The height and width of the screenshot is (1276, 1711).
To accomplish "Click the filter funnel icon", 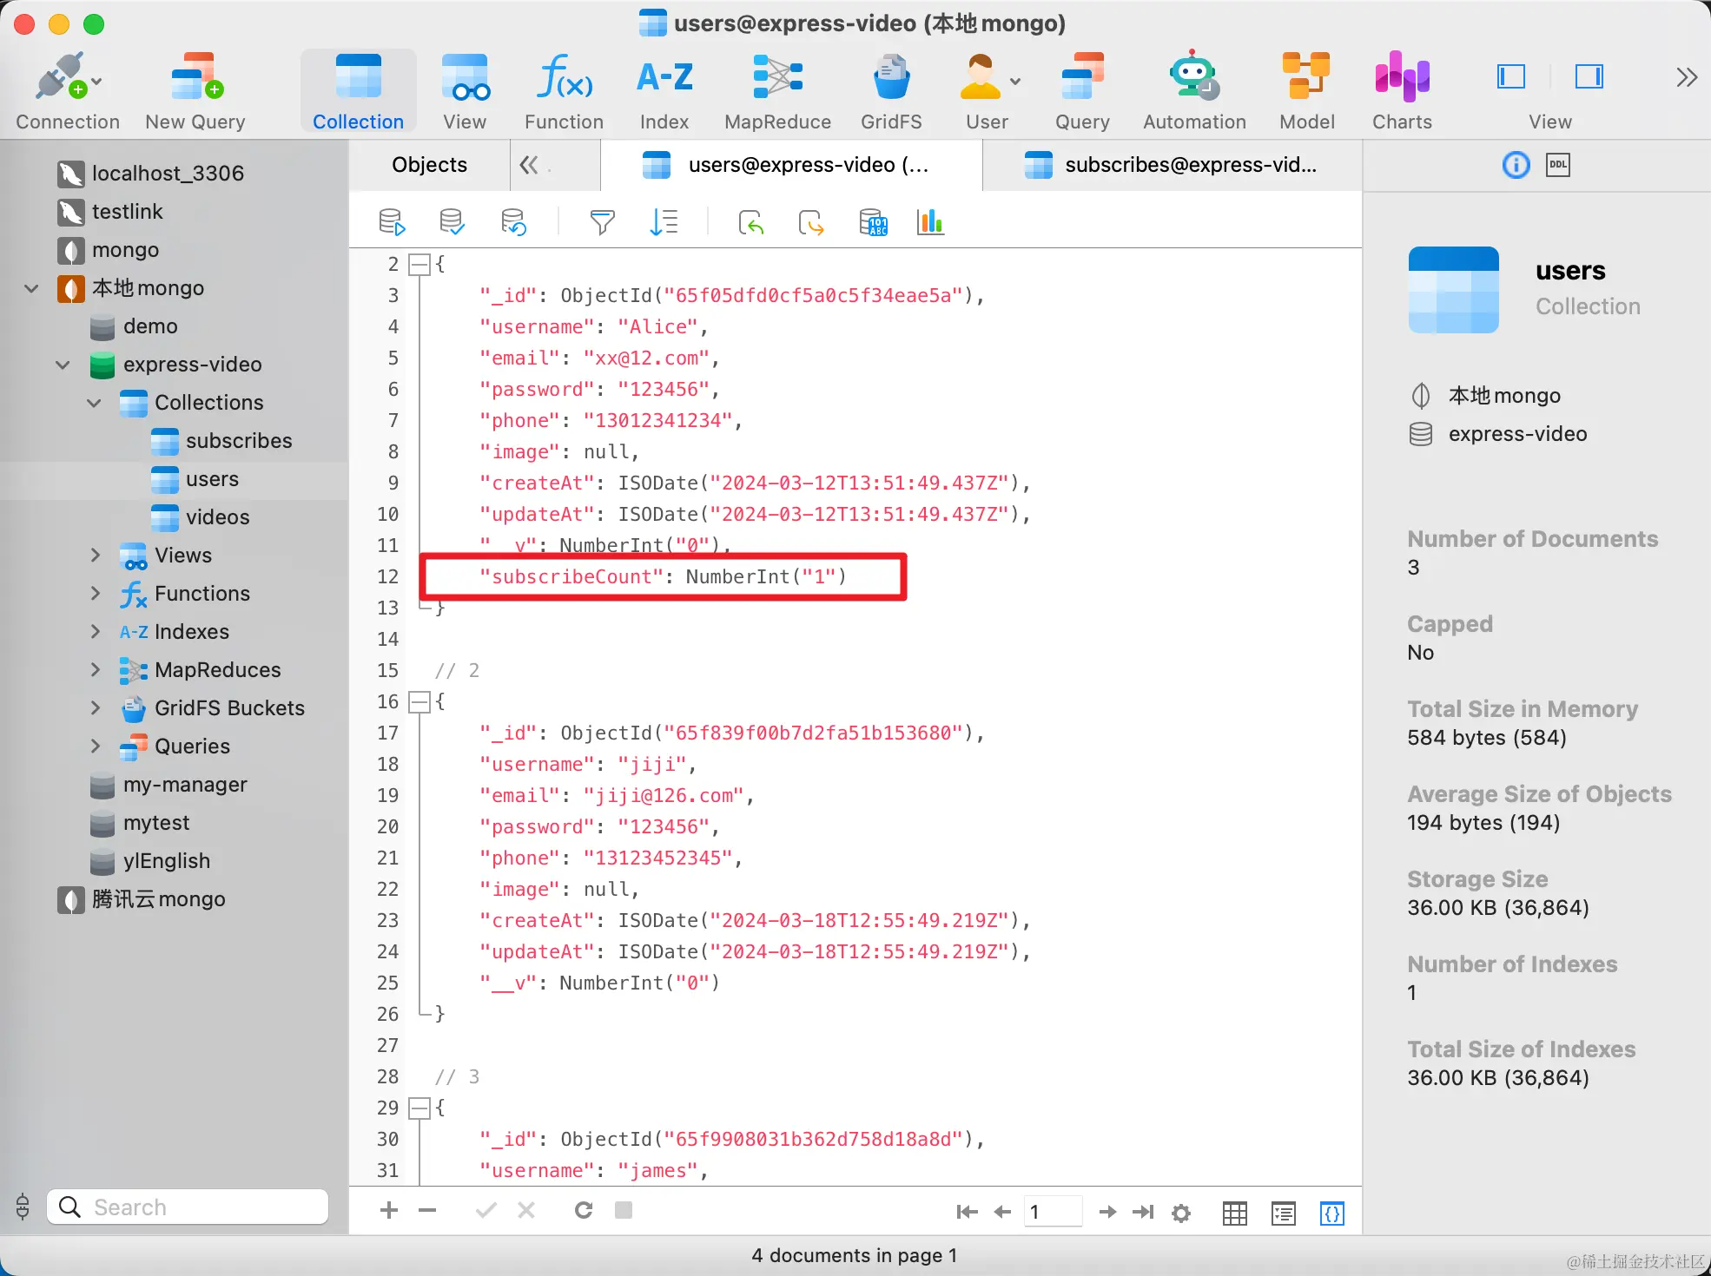I will coord(602,223).
